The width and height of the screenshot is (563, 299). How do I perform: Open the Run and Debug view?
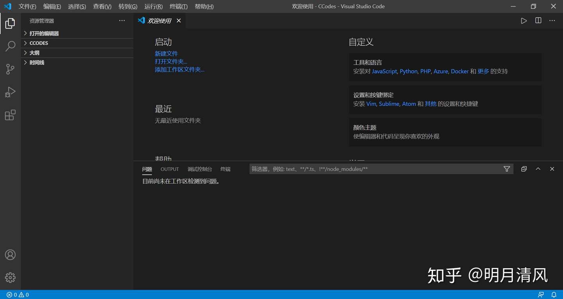click(10, 92)
